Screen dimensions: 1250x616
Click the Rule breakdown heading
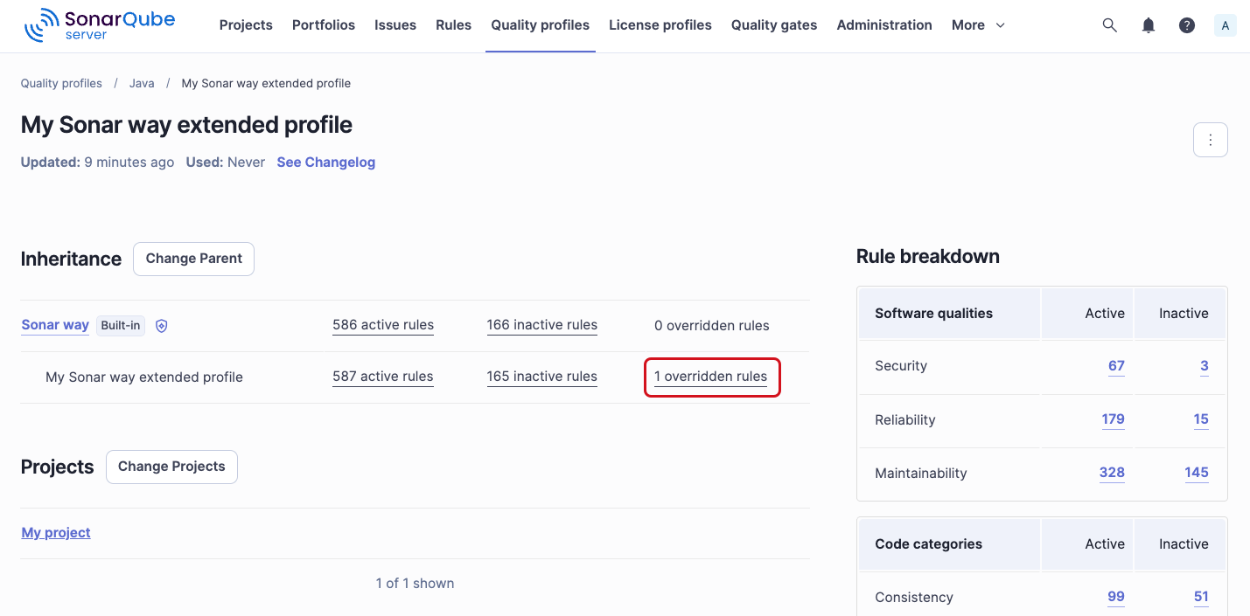[x=928, y=257]
